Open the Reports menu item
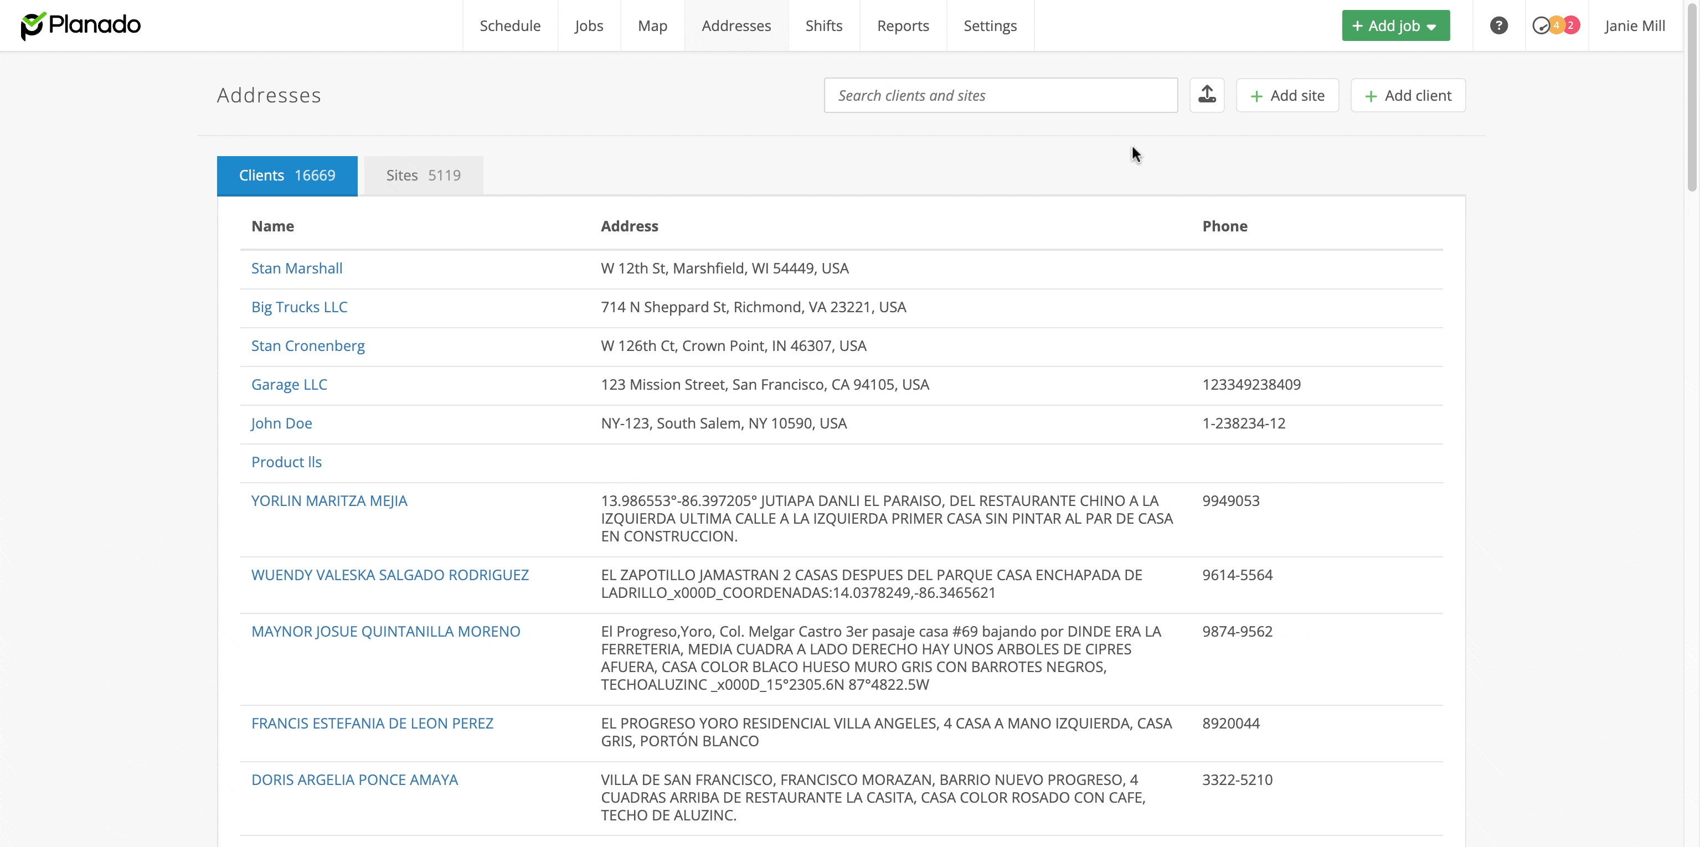This screenshot has height=847, width=1700. (902, 25)
